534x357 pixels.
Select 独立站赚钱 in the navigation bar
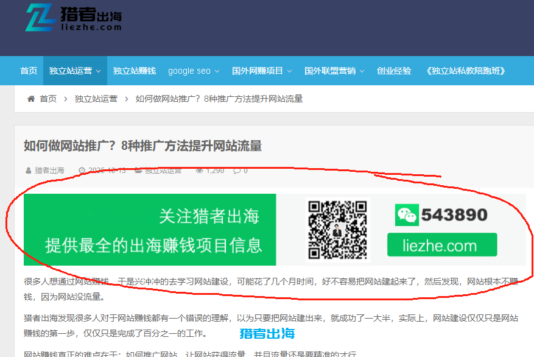click(x=135, y=71)
